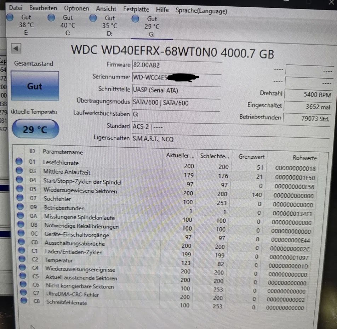This screenshot has height=329, width=337.
Task: Click status orb of C7 UltraDMA-CRC-Fehler row
Action: [x=23, y=292]
